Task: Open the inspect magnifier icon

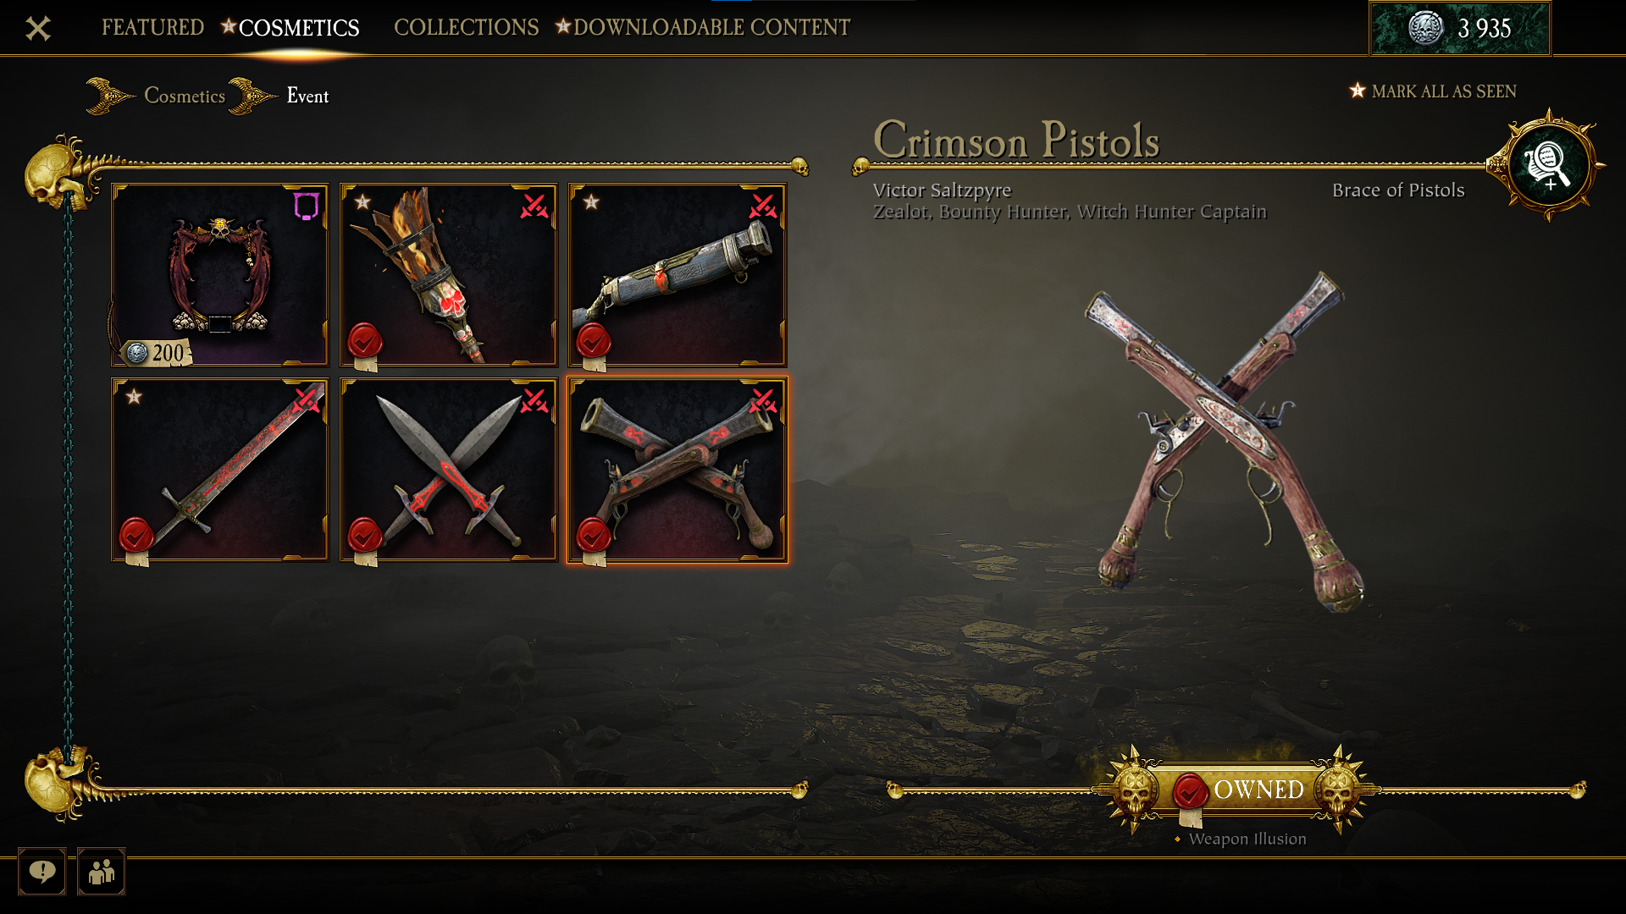Action: [x=1547, y=166]
